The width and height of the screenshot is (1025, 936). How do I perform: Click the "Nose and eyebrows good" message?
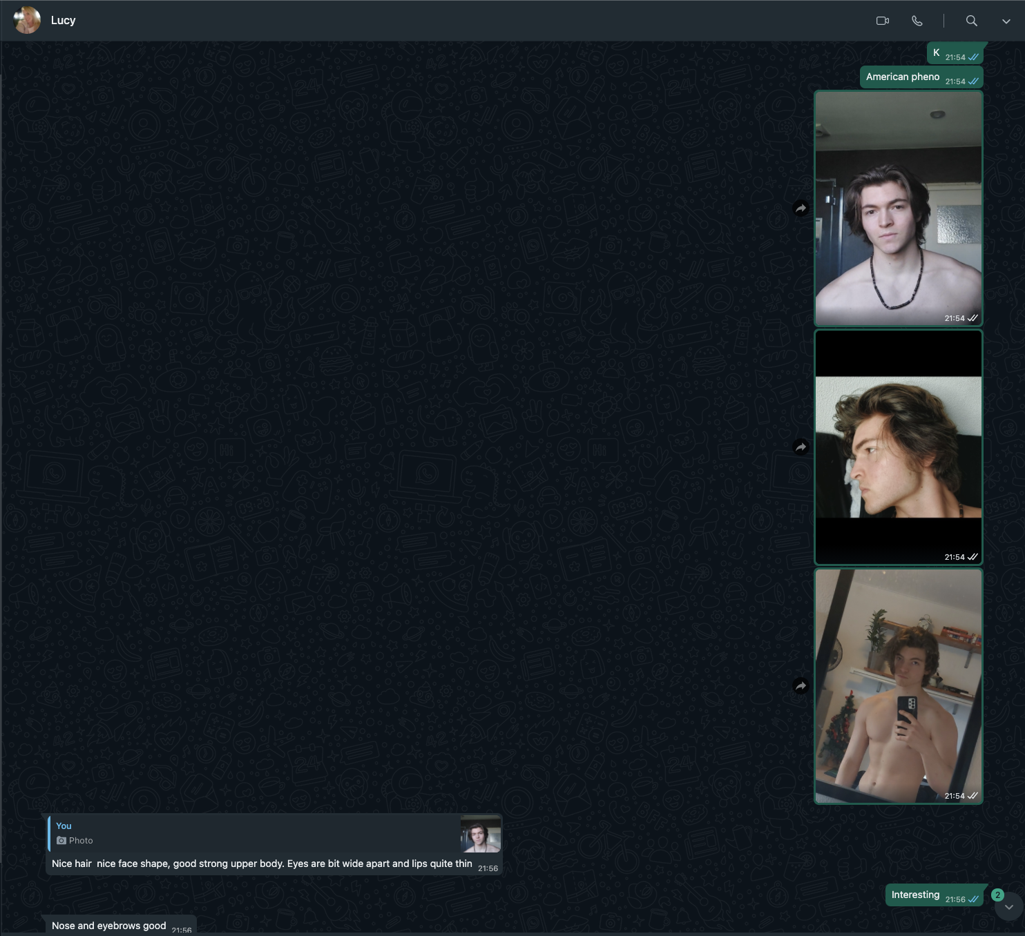109,926
